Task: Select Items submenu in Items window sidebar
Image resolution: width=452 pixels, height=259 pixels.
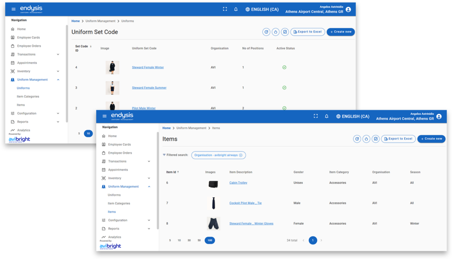Action: [x=112, y=212]
